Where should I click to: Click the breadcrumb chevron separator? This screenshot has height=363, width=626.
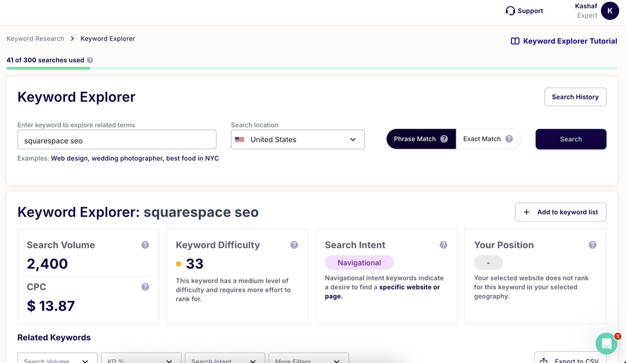point(72,39)
